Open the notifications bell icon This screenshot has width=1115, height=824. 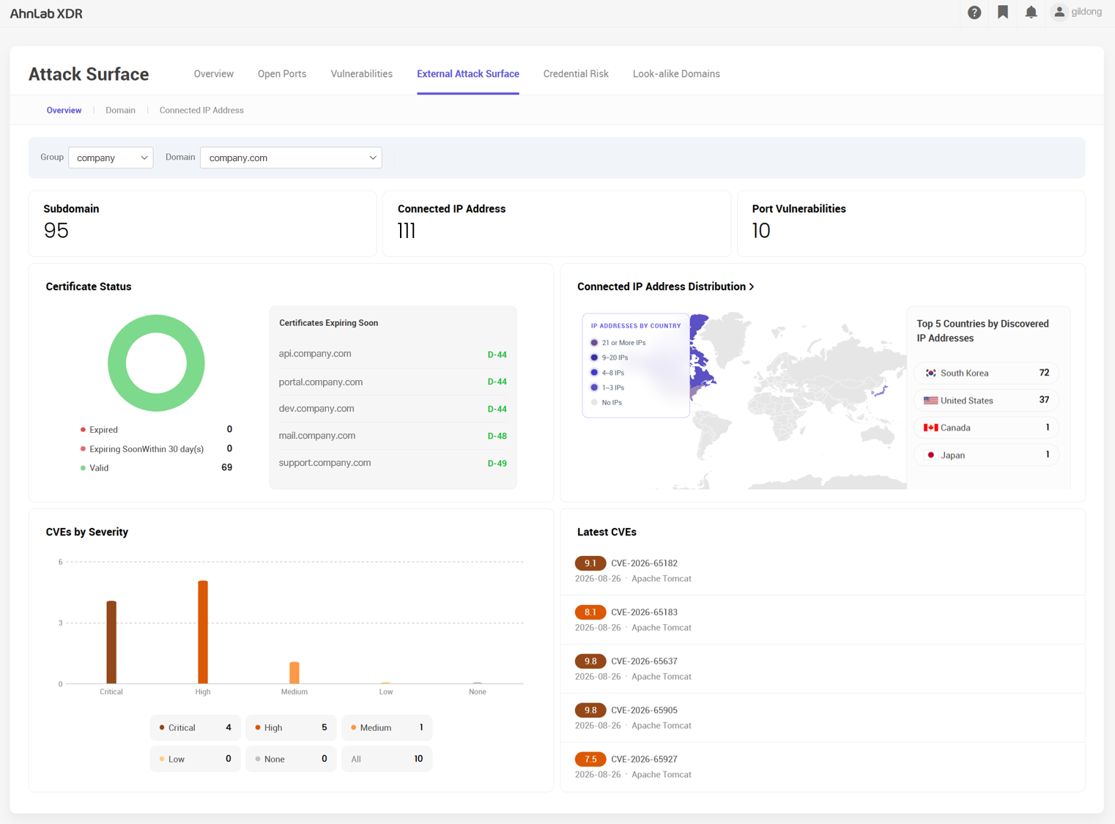pos(1031,12)
